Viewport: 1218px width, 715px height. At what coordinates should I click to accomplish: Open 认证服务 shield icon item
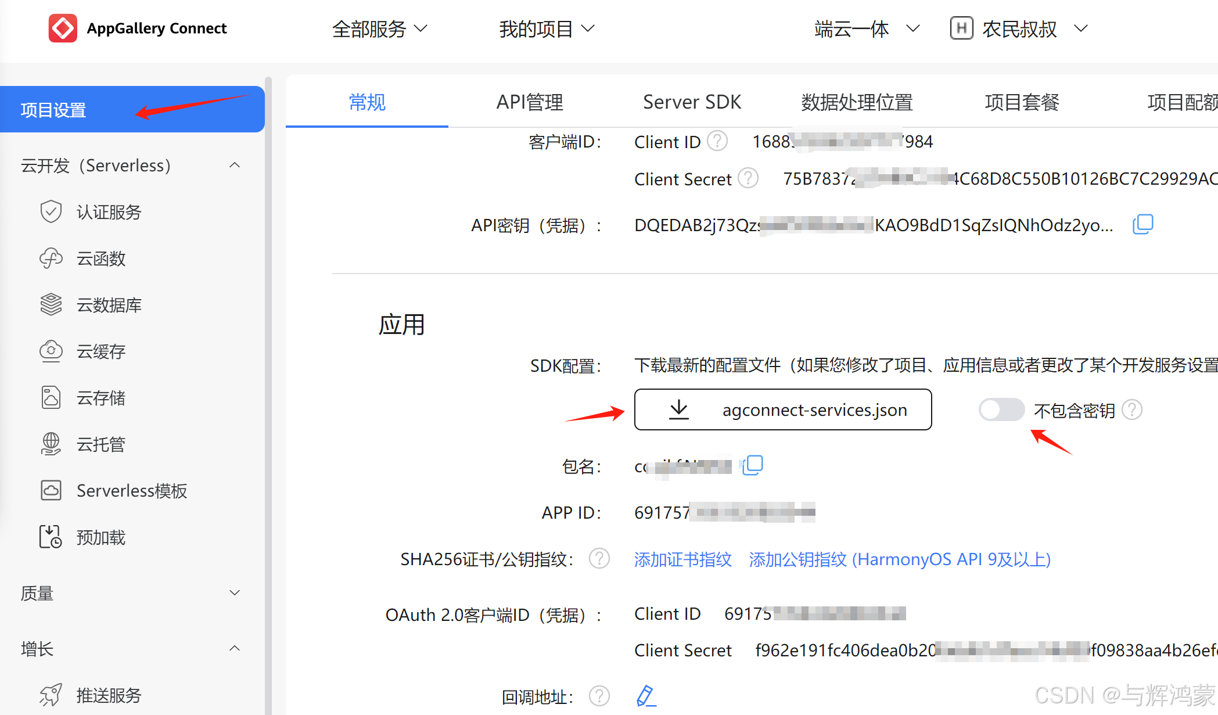[x=51, y=212]
